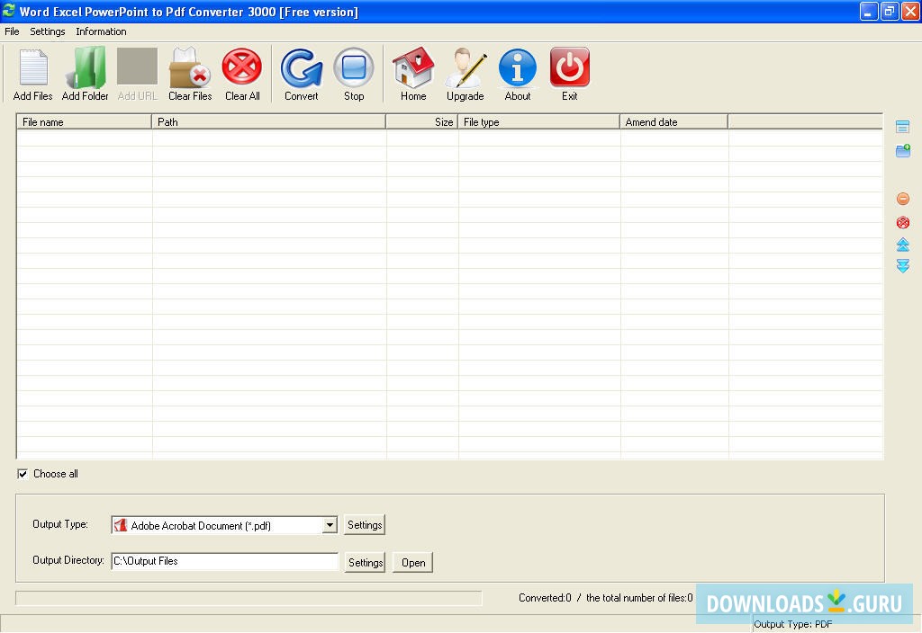This screenshot has height=633, width=922.
Task: Click the Output Directory path field
Action: coord(224,561)
